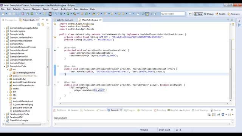Switch to the Java EE perspective
Screen dimensions: 242x136
click(x=220, y=14)
